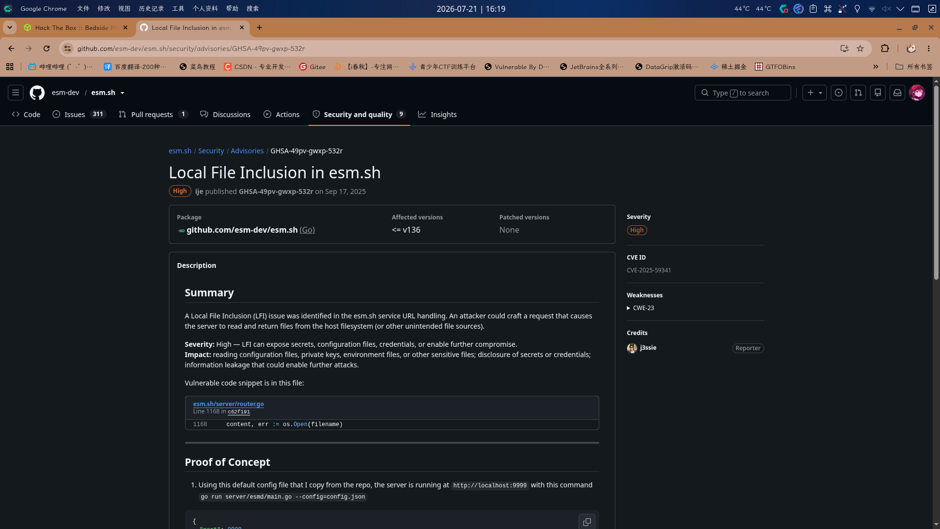
Task: Open the Chrome three-dot menu
Action: tap(929, 48)
